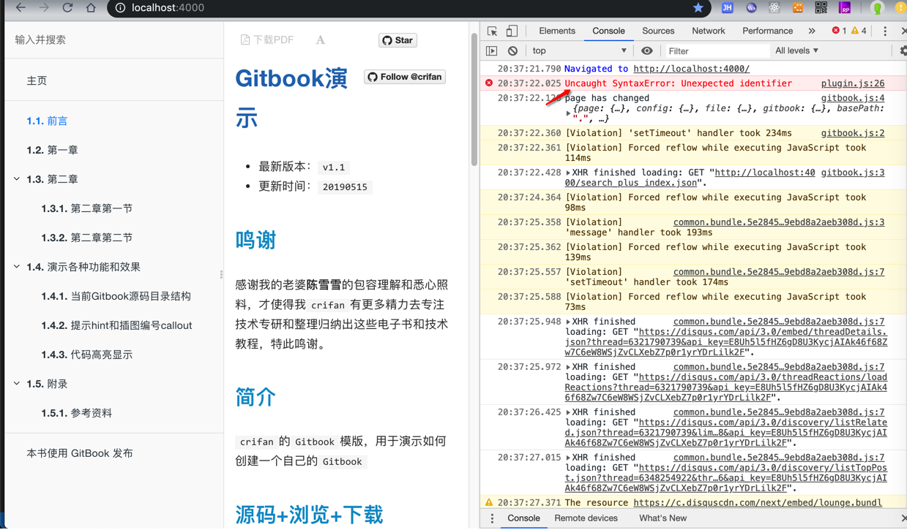The height and width of the screenshot is (530, 907).
Task: Switch to the Performance tab
Action: 767,31
